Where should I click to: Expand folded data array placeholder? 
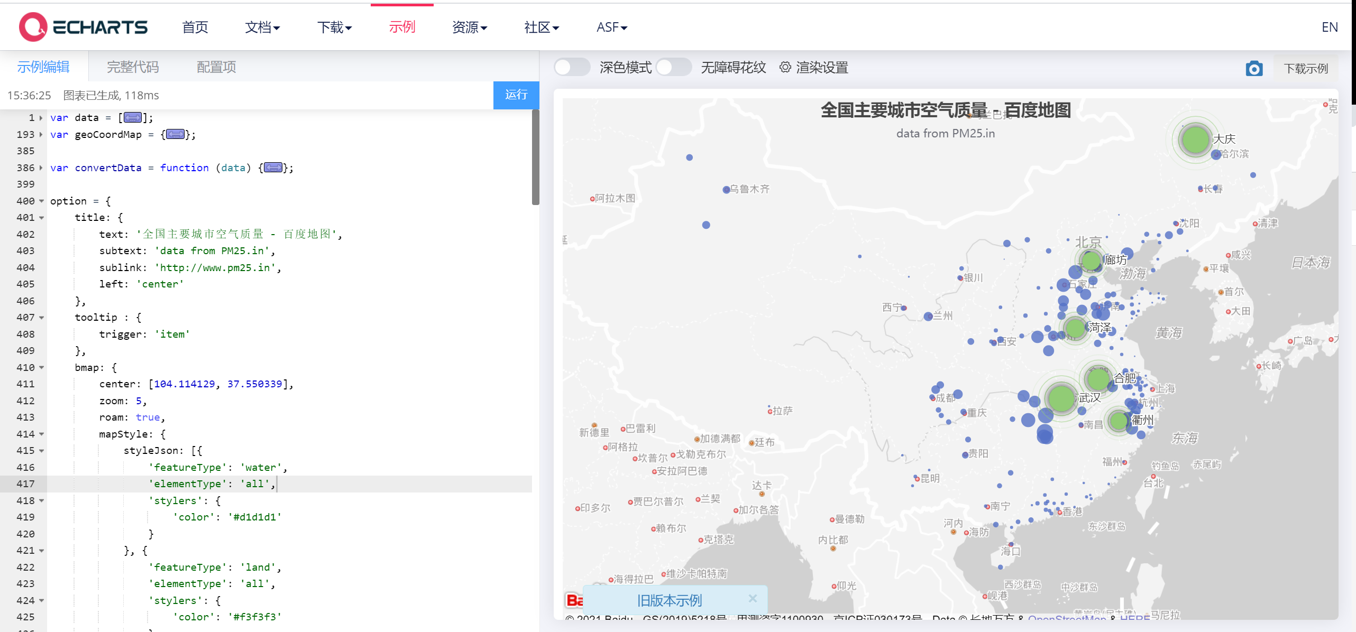pos(132,117)
